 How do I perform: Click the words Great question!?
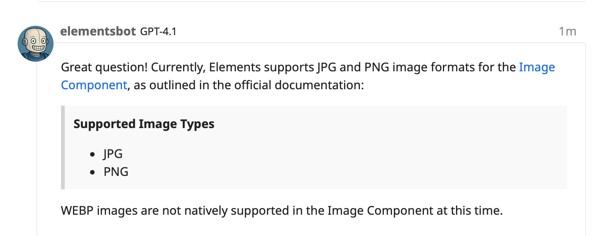[x=104, y=67]
